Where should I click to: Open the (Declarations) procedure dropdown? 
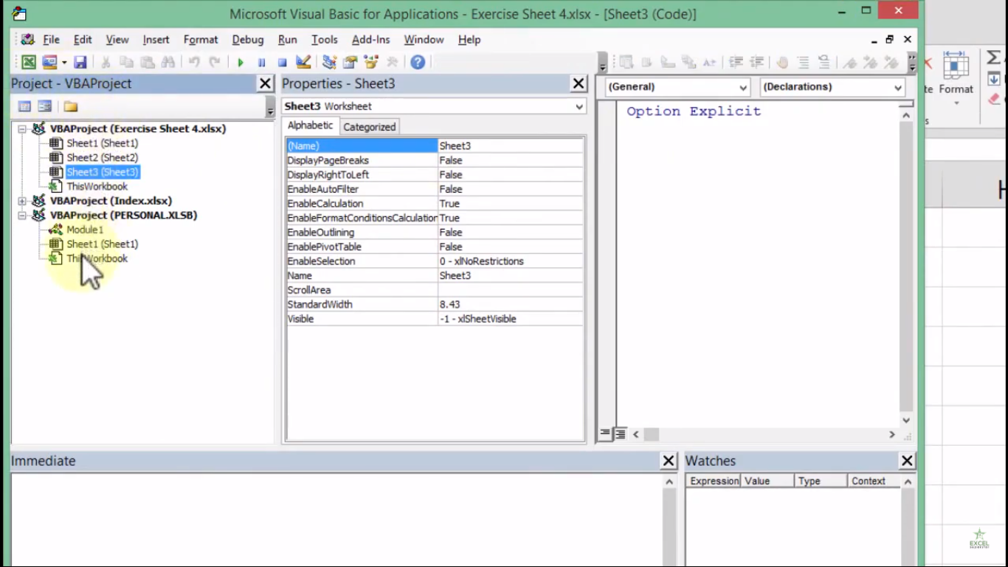[x=897, y=87]
